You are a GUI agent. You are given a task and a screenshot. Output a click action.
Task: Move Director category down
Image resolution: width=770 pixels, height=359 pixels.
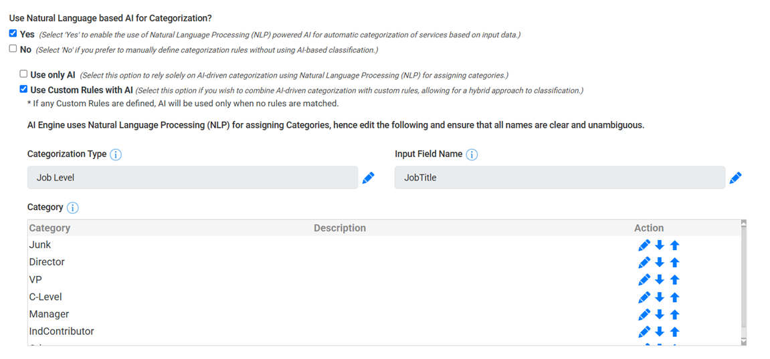(x=660, y=263)
